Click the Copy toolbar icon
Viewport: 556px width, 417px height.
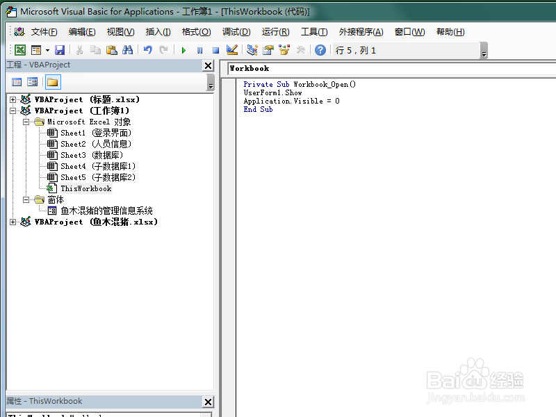click(x=95, y=50)
